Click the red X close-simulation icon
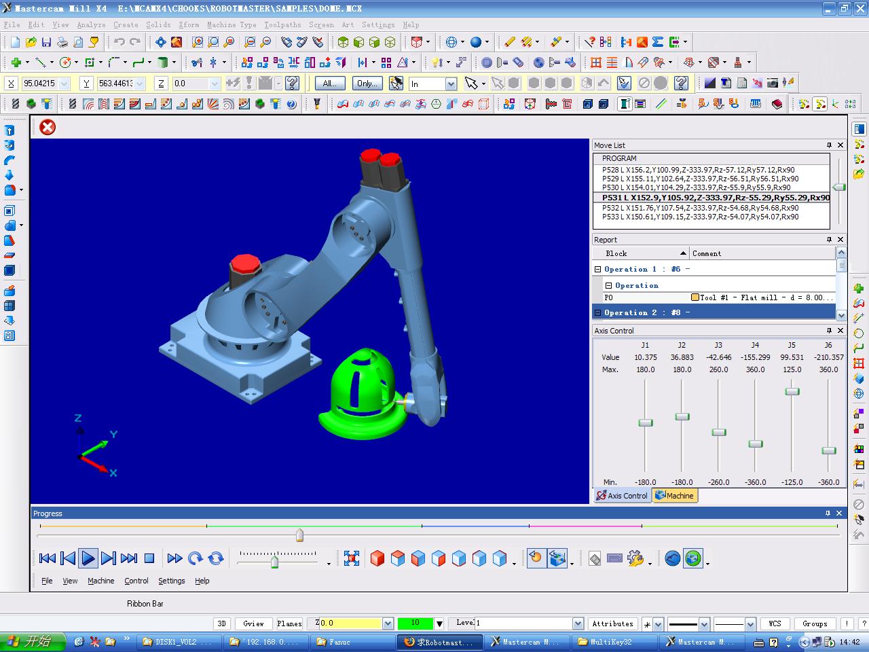This screenshot has height=652, width=869. [x=48, y=127]
